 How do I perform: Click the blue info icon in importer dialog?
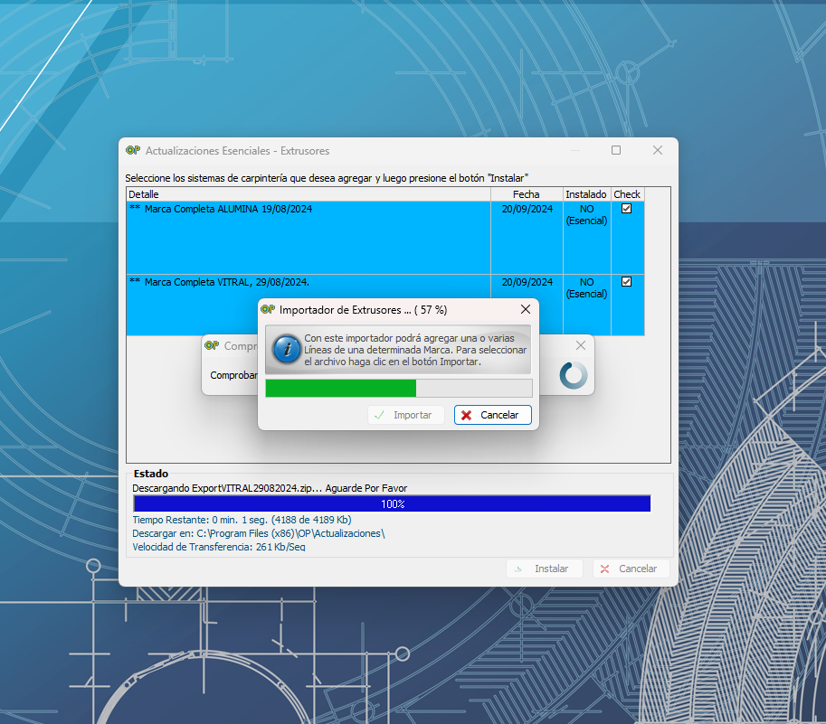(x=286, y=350)
